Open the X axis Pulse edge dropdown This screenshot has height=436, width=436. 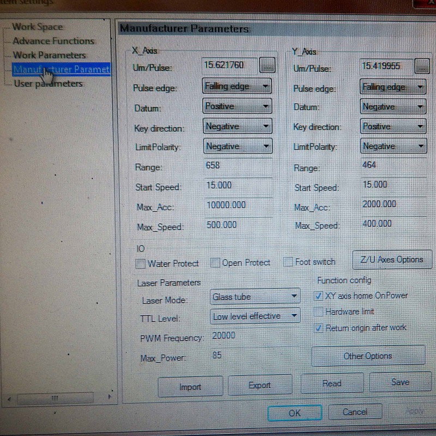[x=237, y=86]
